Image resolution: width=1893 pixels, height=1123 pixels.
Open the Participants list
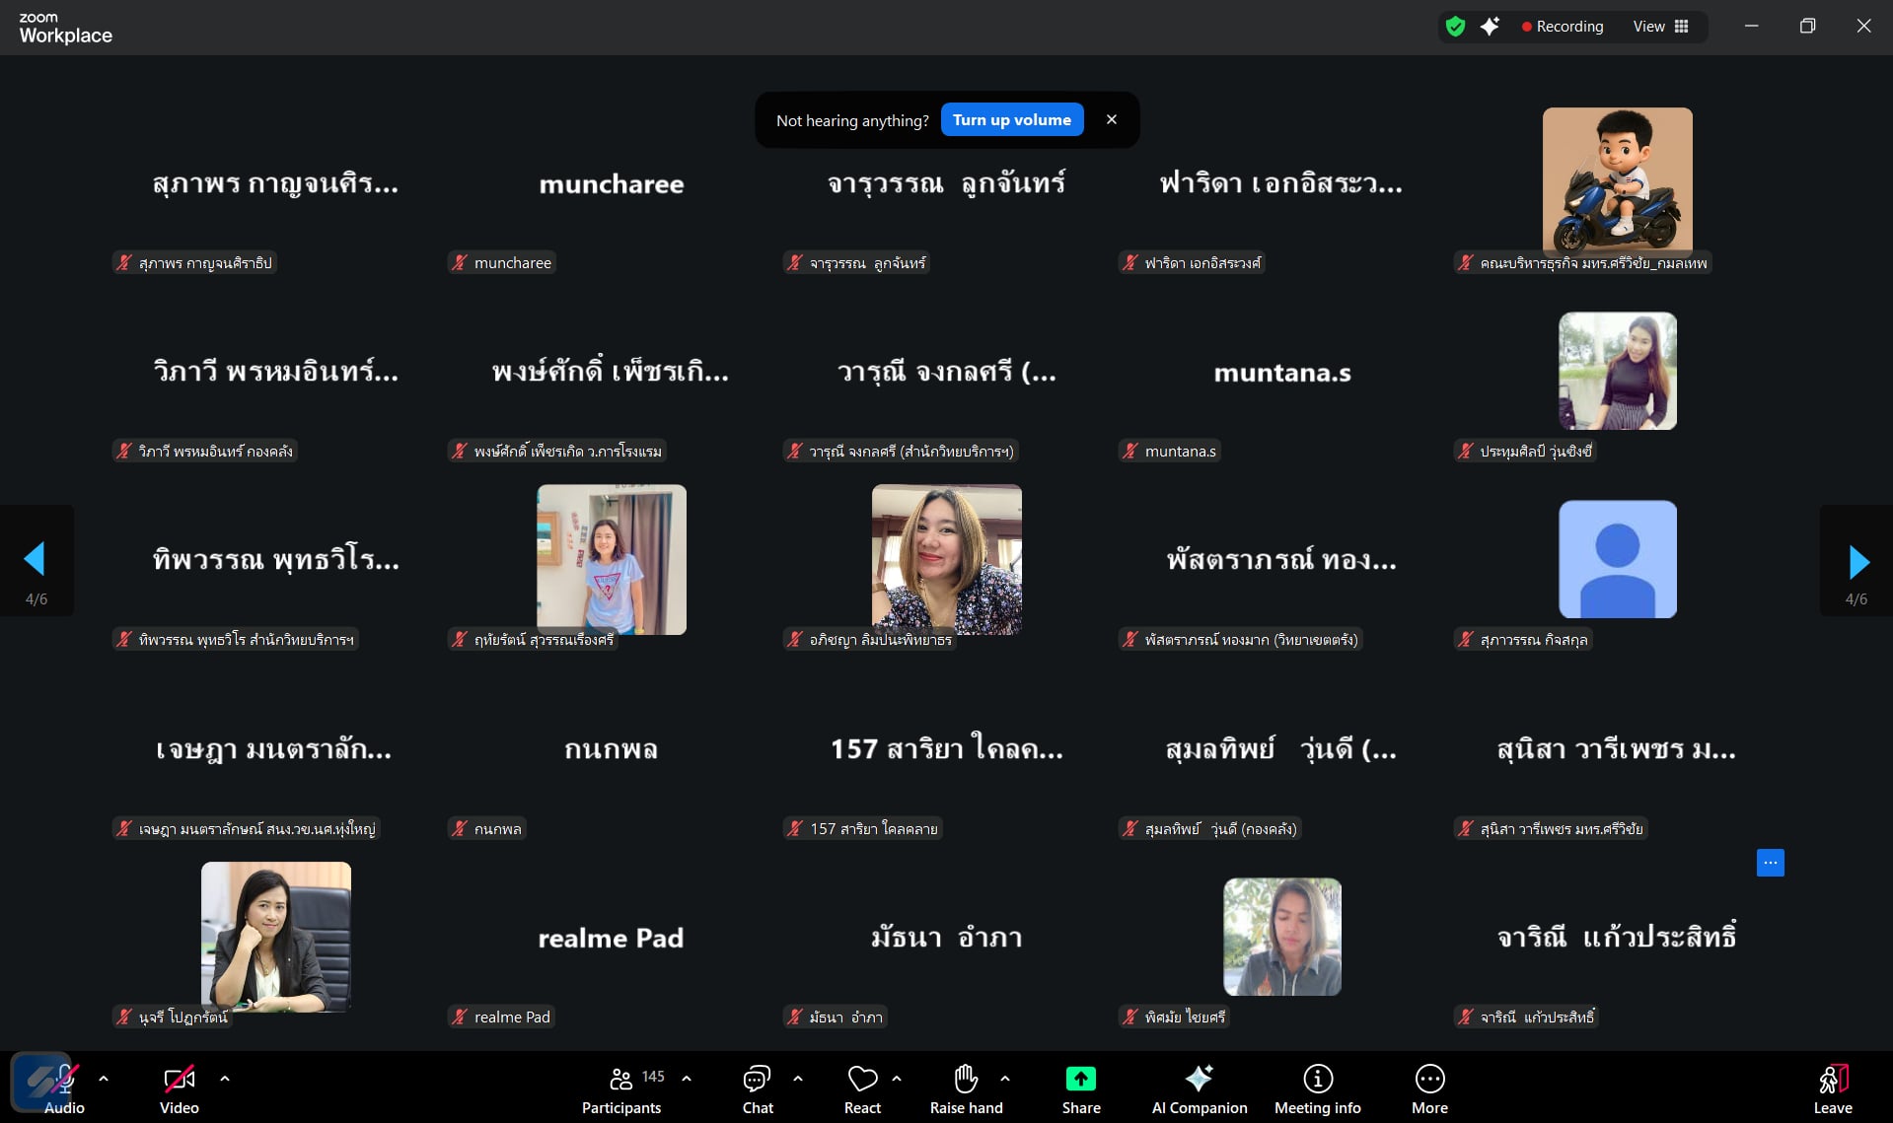tap(621, 1088)
